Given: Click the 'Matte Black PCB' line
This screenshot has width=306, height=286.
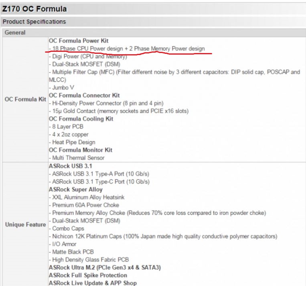Looking at the screenshot, I should tap(71, 252).
